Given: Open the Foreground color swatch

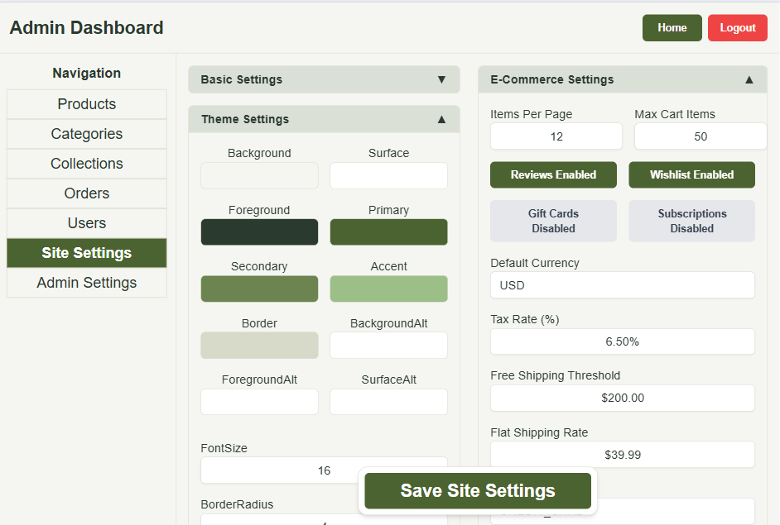Looking at the screenshot, I should coord(259,232).
